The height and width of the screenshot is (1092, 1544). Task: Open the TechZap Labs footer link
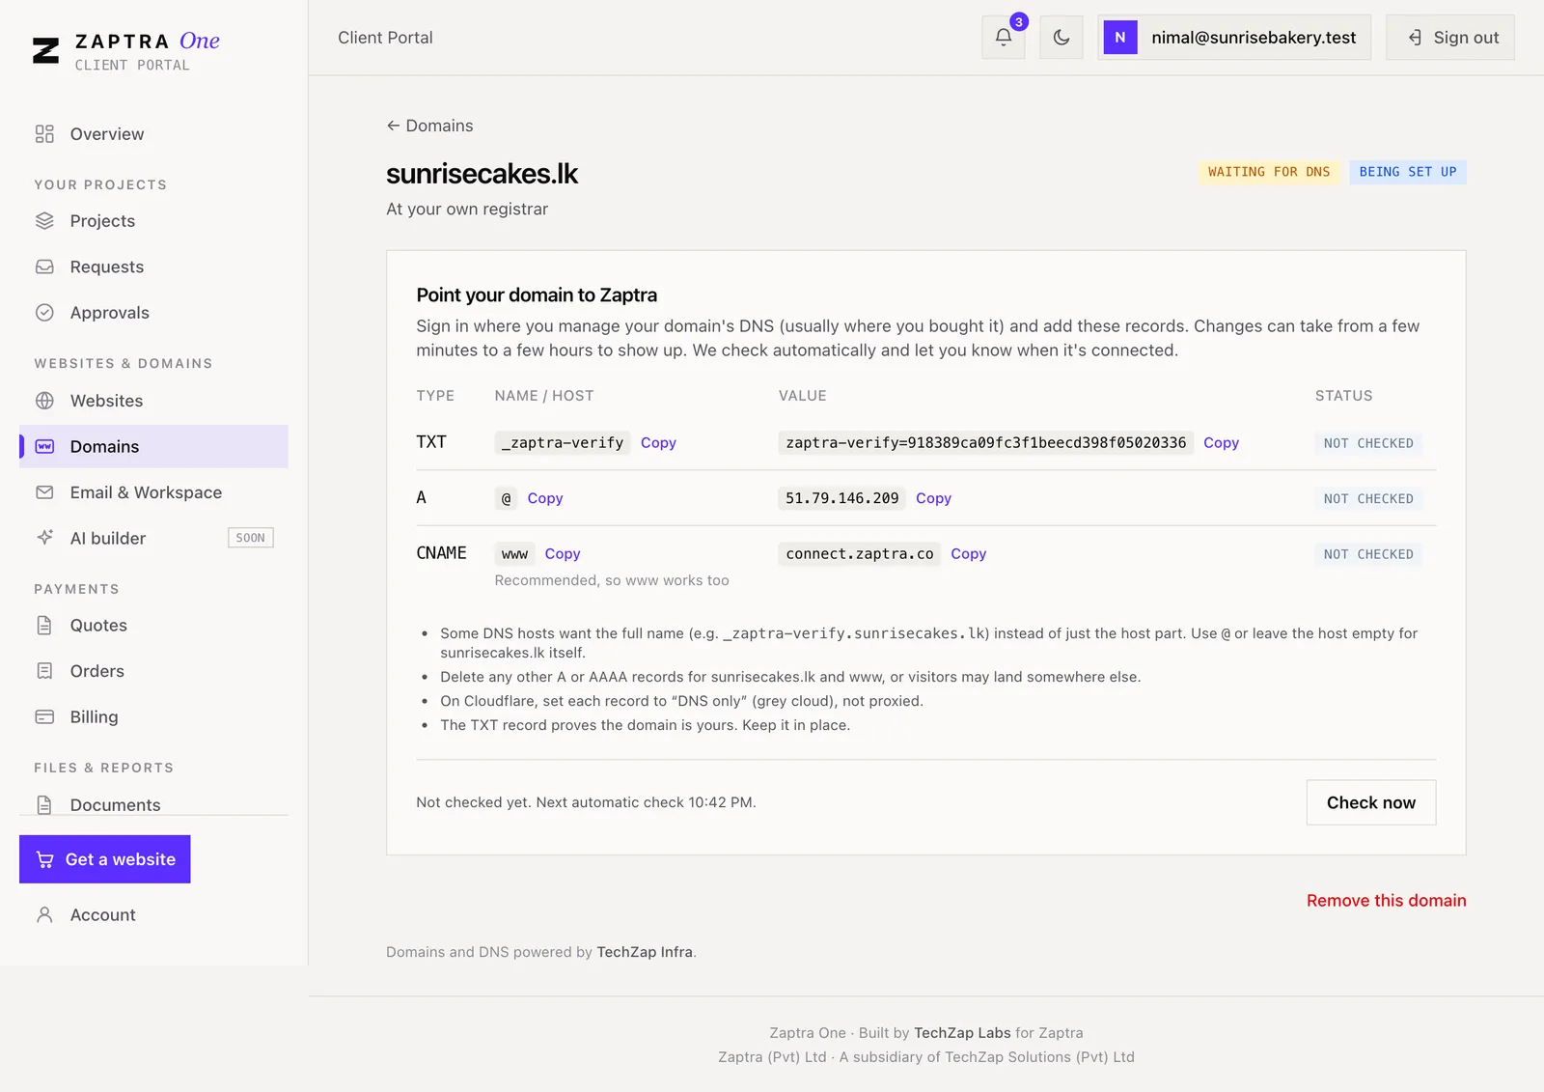tap(962, 1032)
